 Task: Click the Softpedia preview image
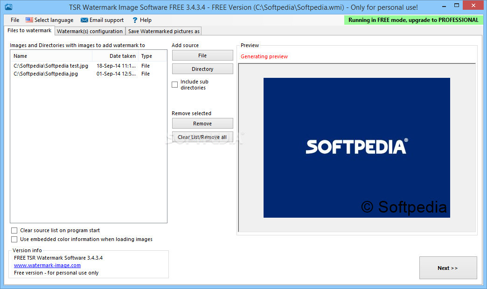[x=356, y=147]
